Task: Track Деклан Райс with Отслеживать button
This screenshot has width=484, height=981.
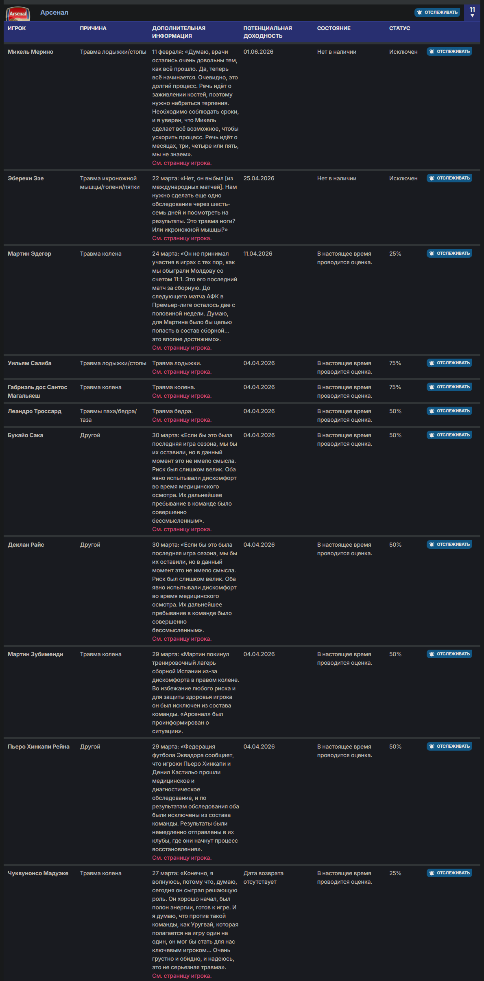Action: pos(449,545)
